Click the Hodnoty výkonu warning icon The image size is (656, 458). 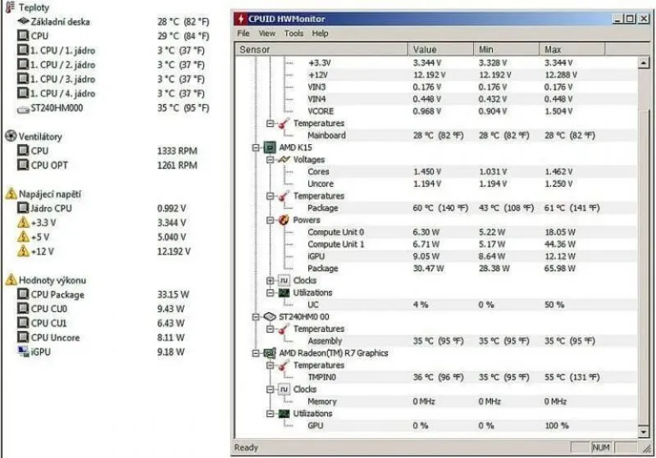(11, 280)
